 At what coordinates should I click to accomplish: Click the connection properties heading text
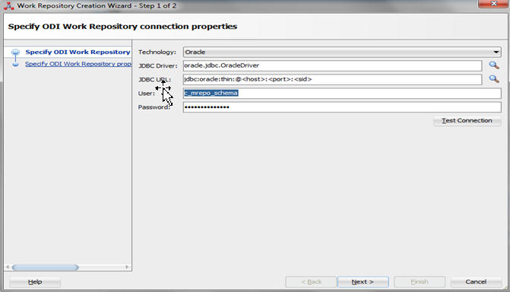pos(122,27)
